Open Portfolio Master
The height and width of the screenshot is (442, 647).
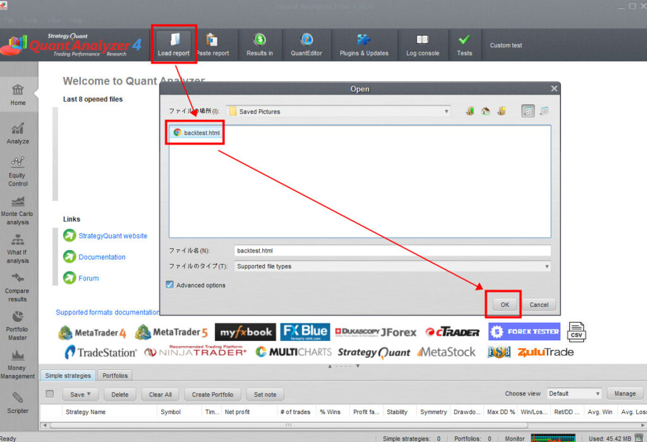[17, 326]
